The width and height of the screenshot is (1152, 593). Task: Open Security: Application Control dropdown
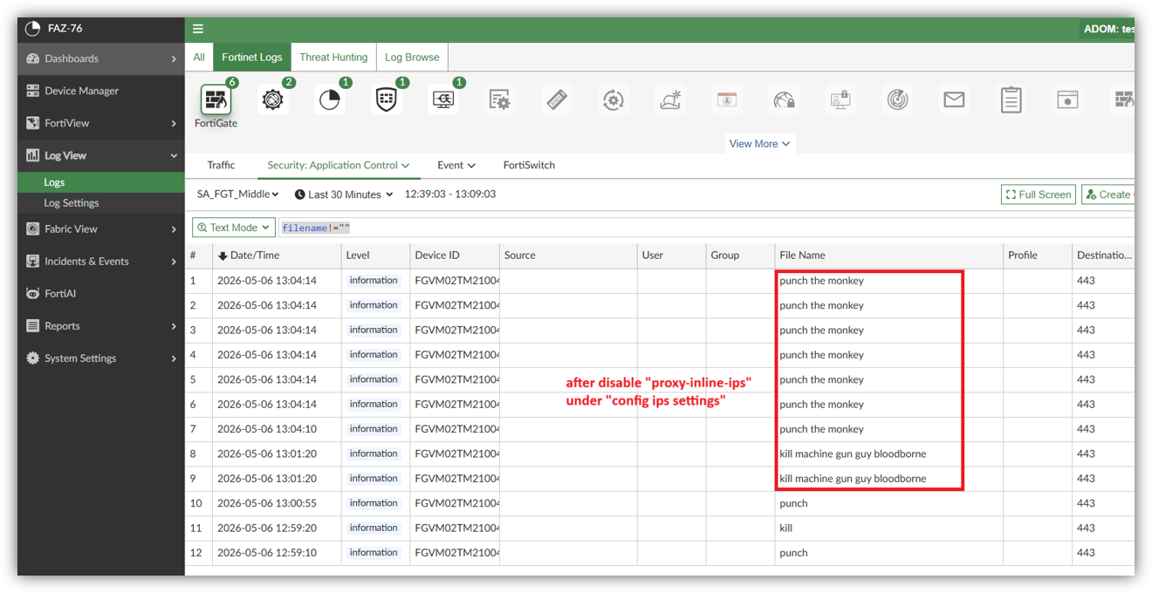tap(338, 165)
